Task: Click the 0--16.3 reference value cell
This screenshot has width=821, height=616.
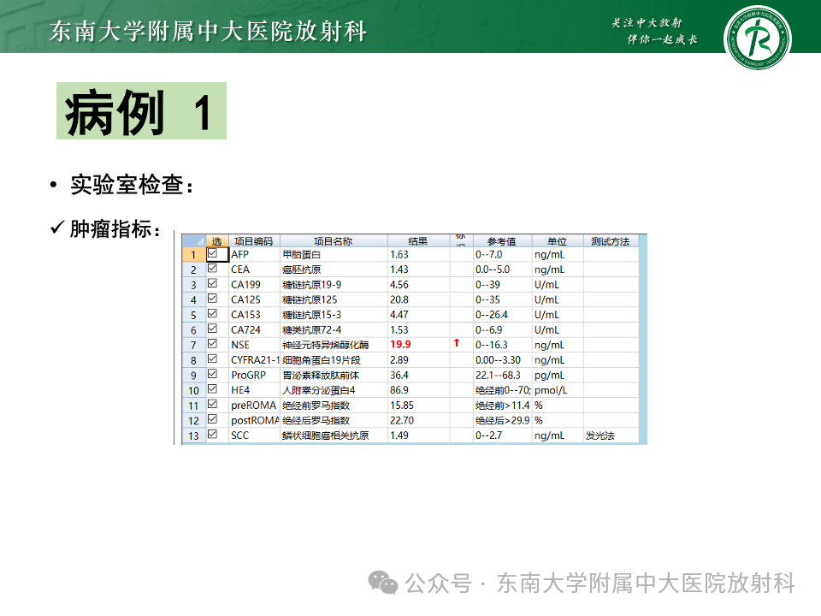Action: (502, 345)
